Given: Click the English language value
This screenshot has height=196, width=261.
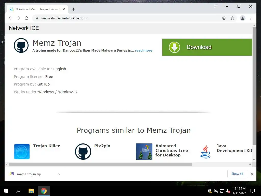Looking at the screenshot, I should (60, 69).
